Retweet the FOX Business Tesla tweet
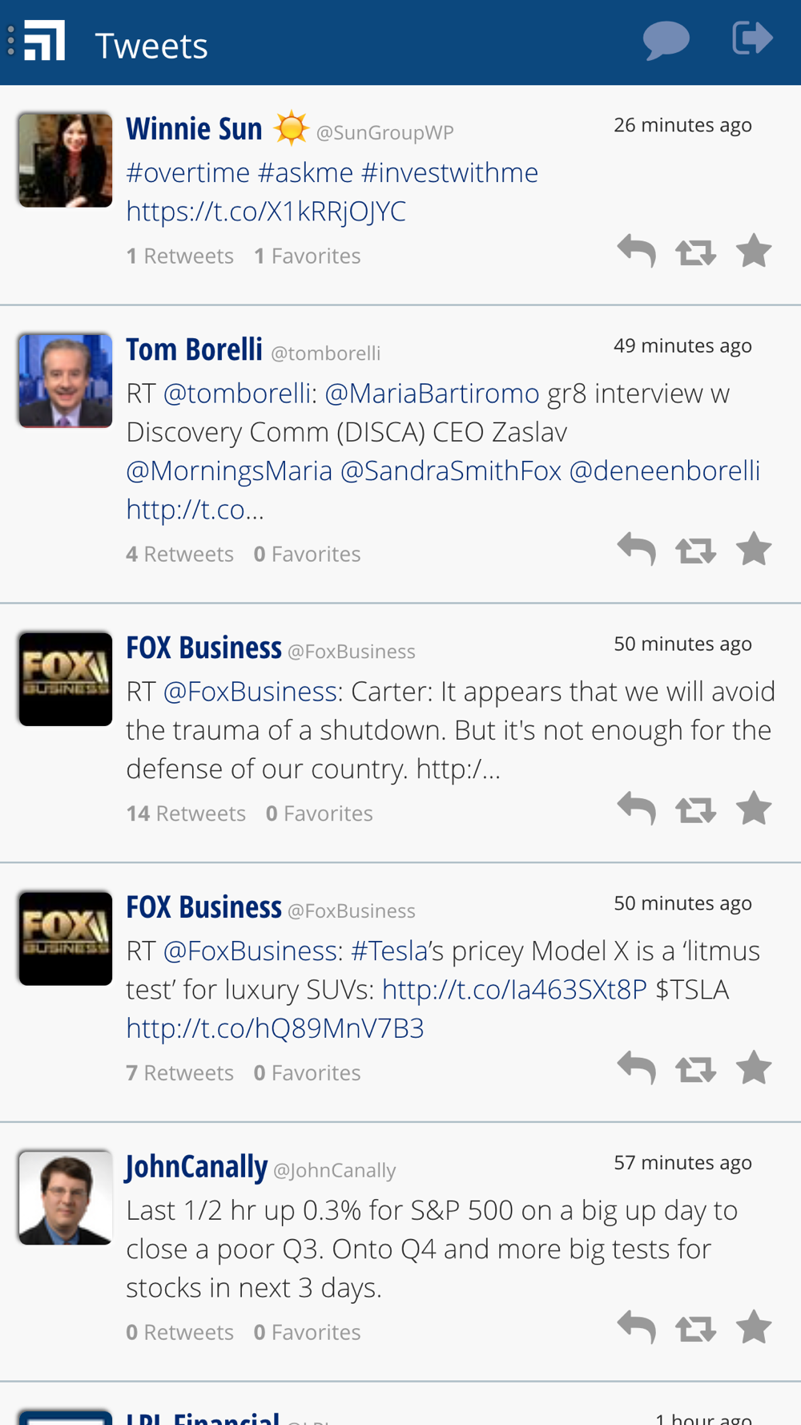 (x=695, y=1069)
